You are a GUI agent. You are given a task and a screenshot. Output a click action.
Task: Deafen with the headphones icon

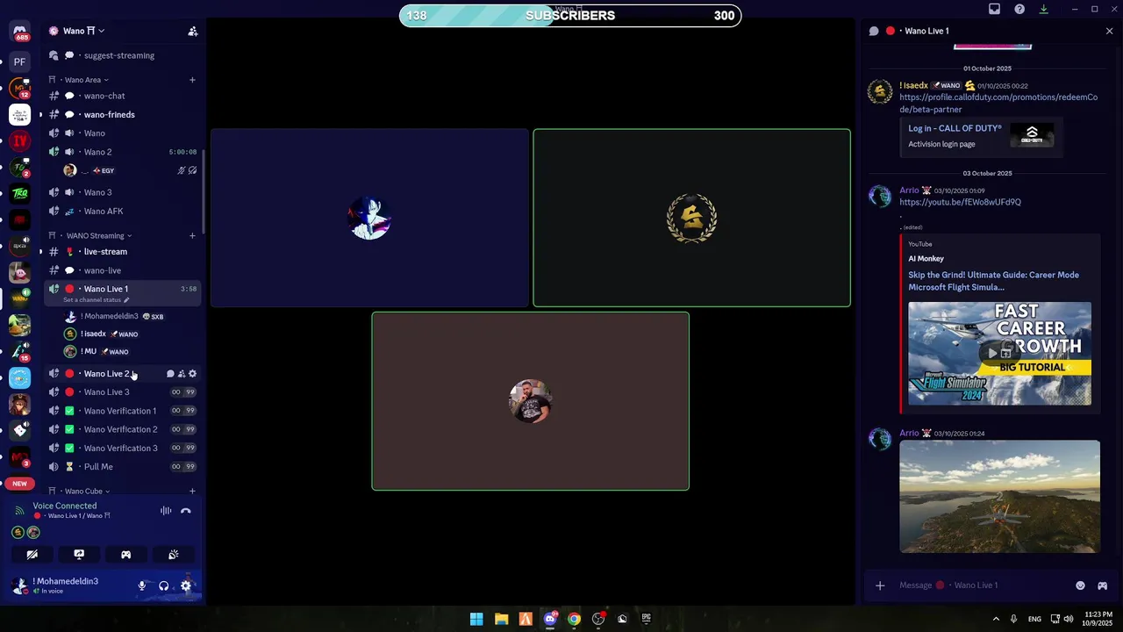coord(163,585)
